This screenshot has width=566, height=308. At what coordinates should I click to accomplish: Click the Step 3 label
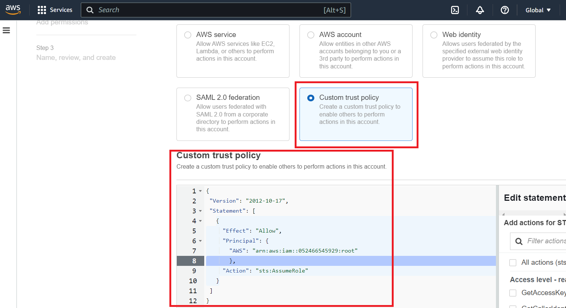[45, 48]
